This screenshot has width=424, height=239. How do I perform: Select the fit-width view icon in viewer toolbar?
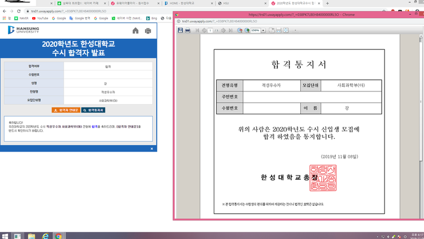click(278, 30)
